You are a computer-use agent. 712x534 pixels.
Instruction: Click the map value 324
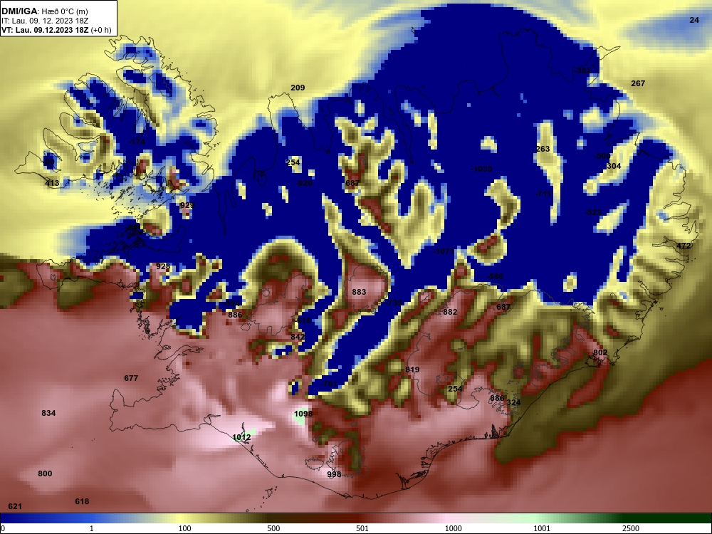513,403
